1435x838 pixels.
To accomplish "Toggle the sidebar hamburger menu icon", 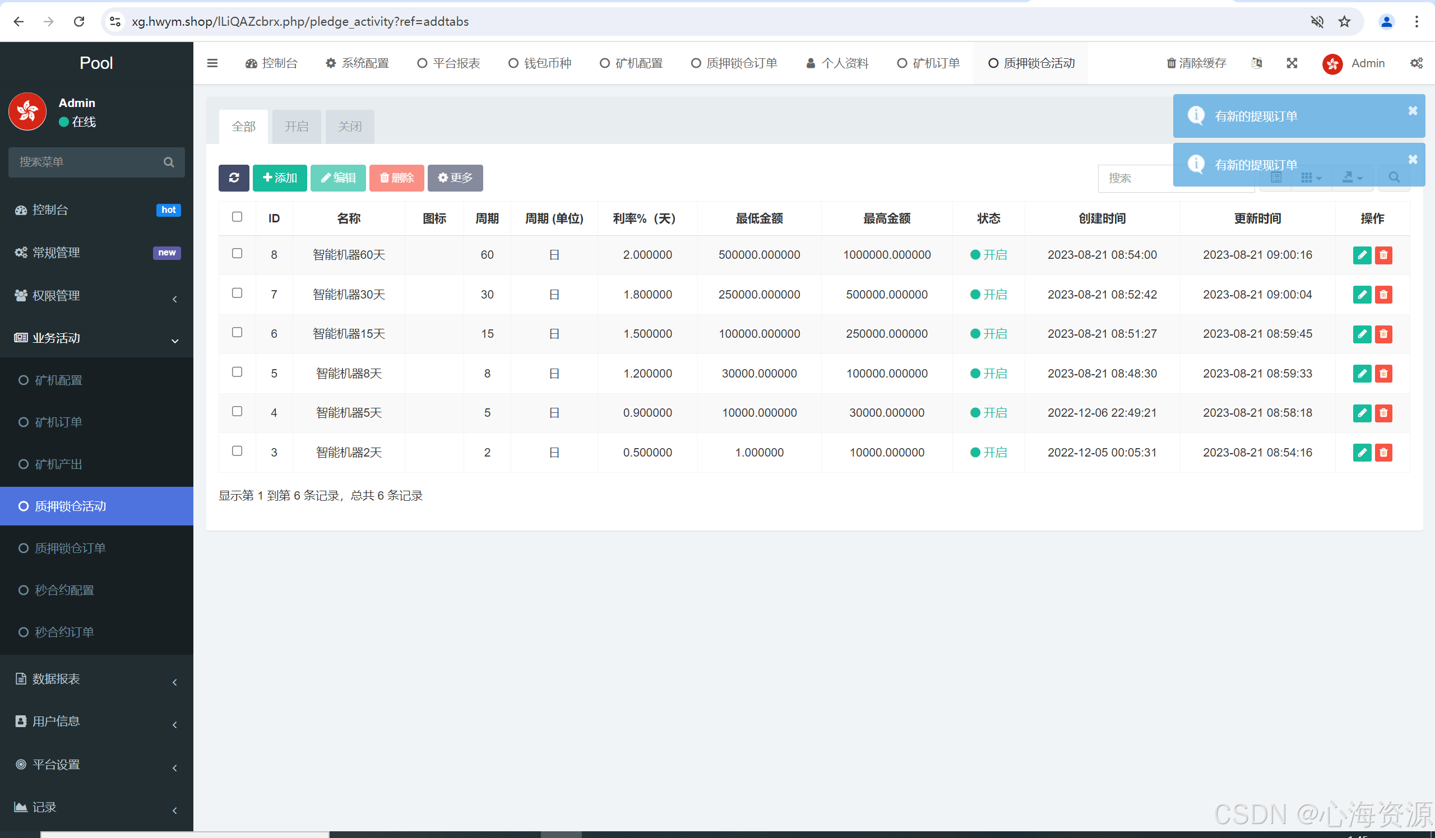I will click(x=212, y=63).
